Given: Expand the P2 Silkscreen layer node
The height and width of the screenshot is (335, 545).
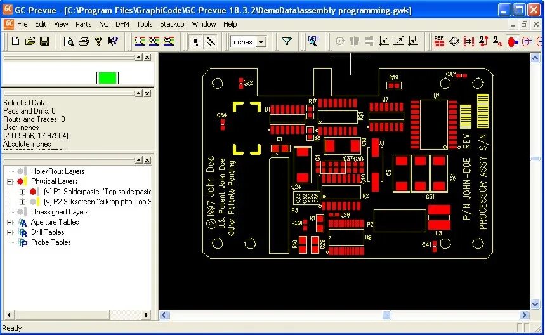Looking at the screenshot, I should coord(22,202).
